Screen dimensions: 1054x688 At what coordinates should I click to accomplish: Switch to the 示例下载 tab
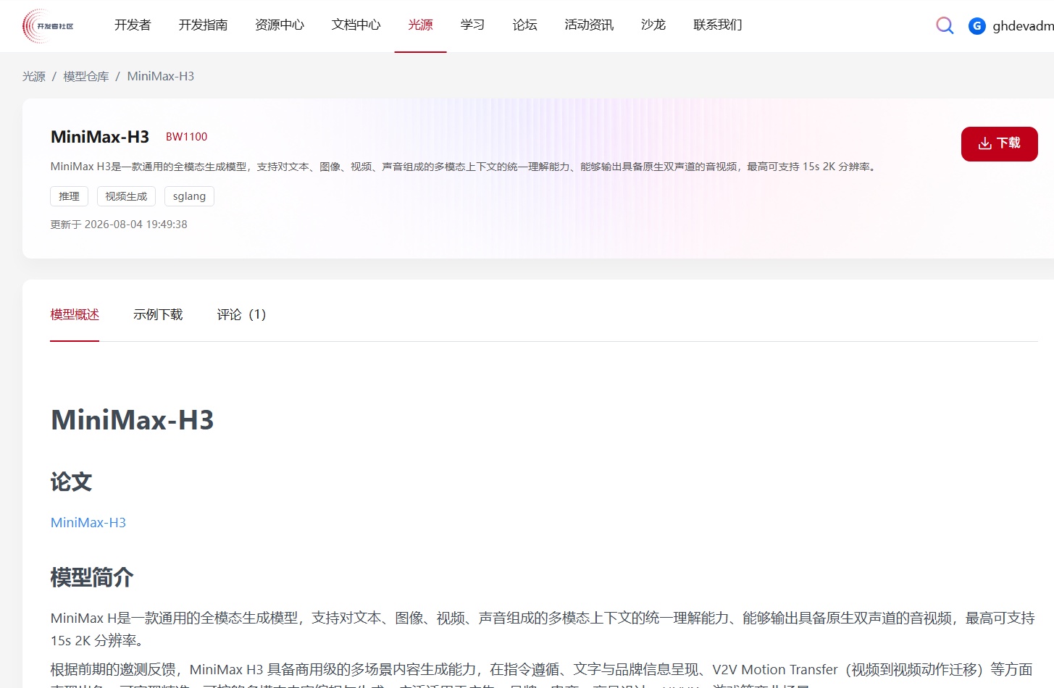pyautogui.click(x=158, y=315)
